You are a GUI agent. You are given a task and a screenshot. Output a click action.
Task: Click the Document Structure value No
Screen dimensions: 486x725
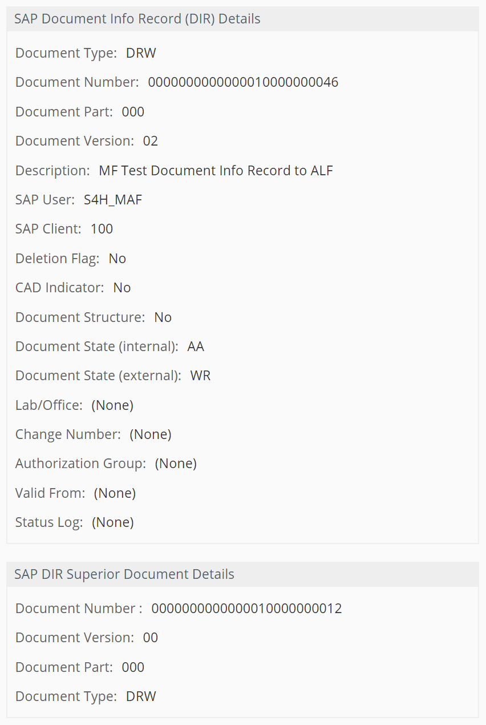163,317
